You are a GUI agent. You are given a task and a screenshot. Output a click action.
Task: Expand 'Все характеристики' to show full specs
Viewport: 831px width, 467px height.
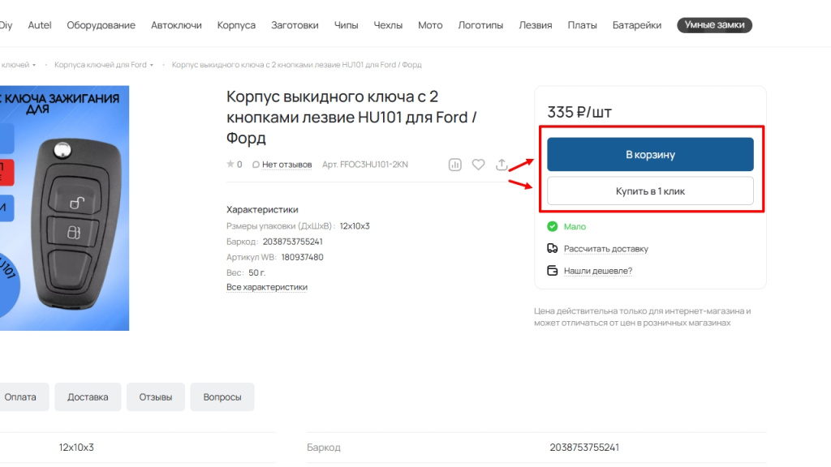[x=268, y=287]
